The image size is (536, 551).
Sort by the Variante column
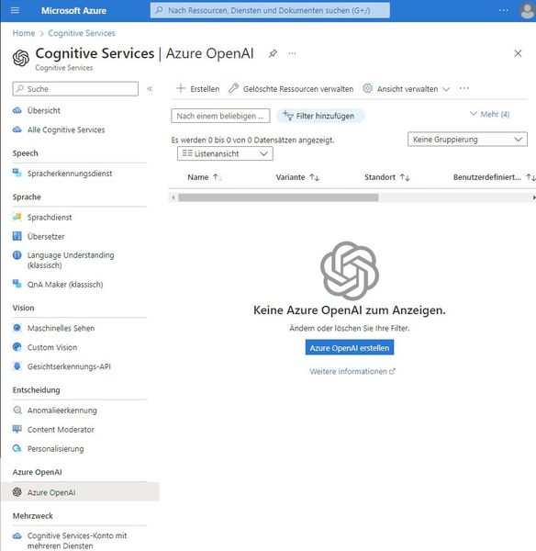(297, 177)
